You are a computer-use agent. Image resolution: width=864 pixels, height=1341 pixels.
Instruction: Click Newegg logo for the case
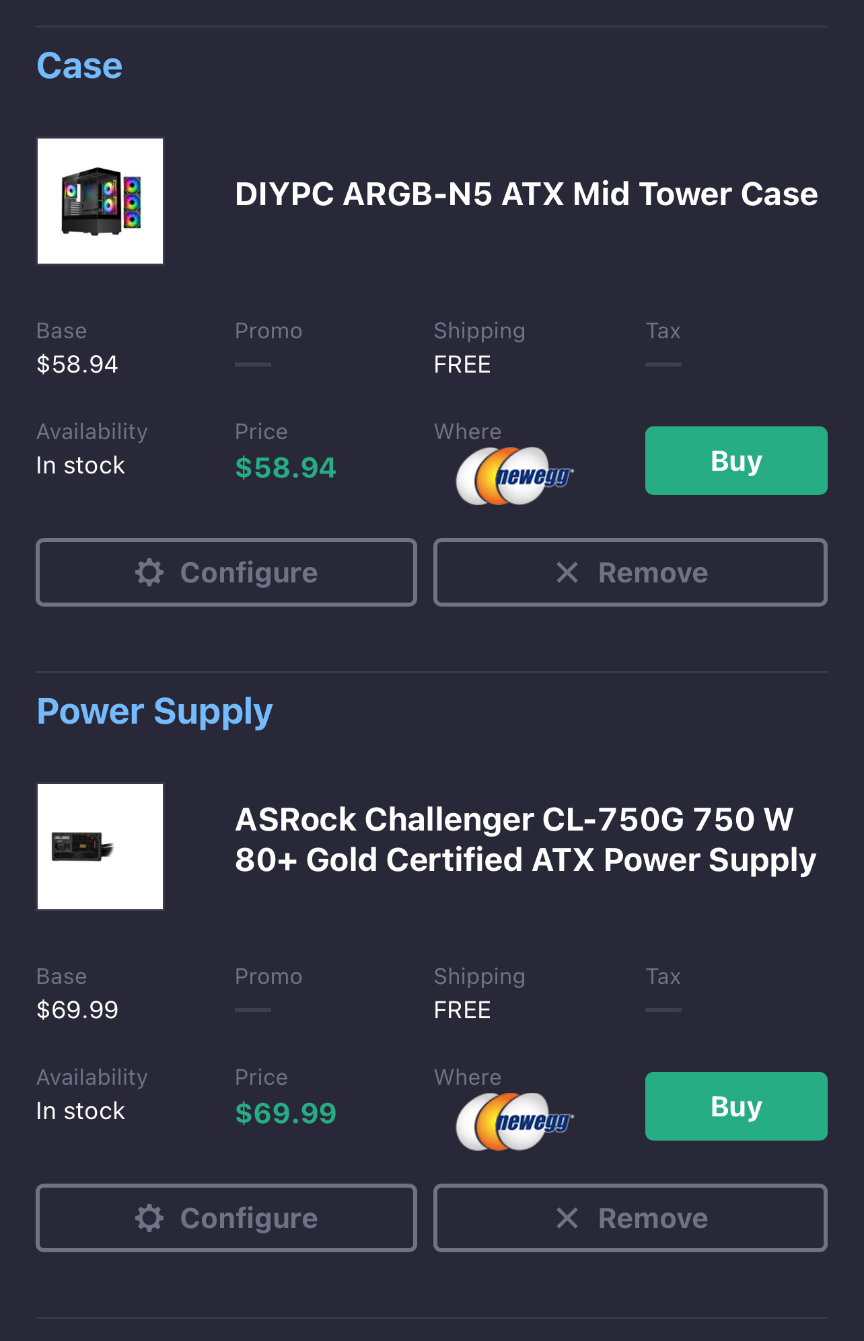(x=515, y=476)
